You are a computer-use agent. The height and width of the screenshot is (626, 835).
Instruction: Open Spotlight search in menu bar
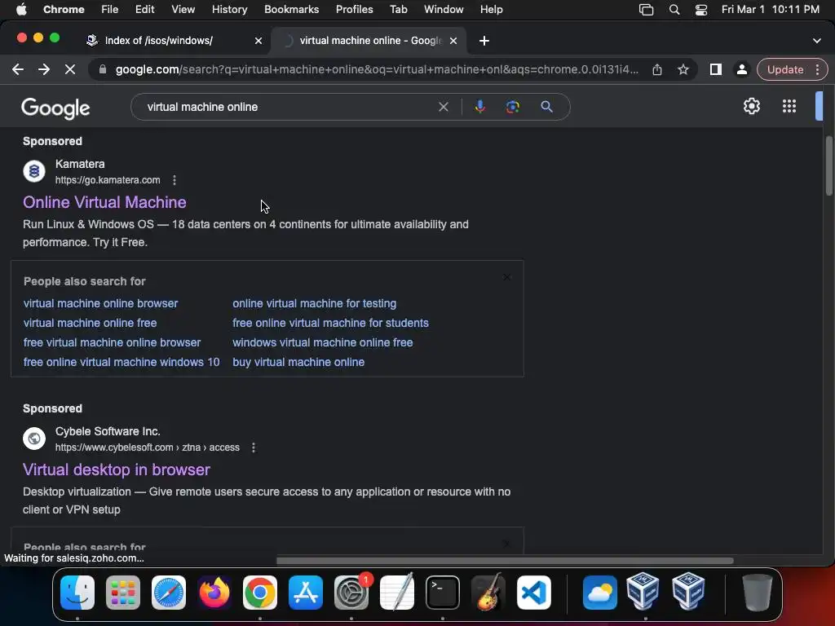[x=674, y=10]
